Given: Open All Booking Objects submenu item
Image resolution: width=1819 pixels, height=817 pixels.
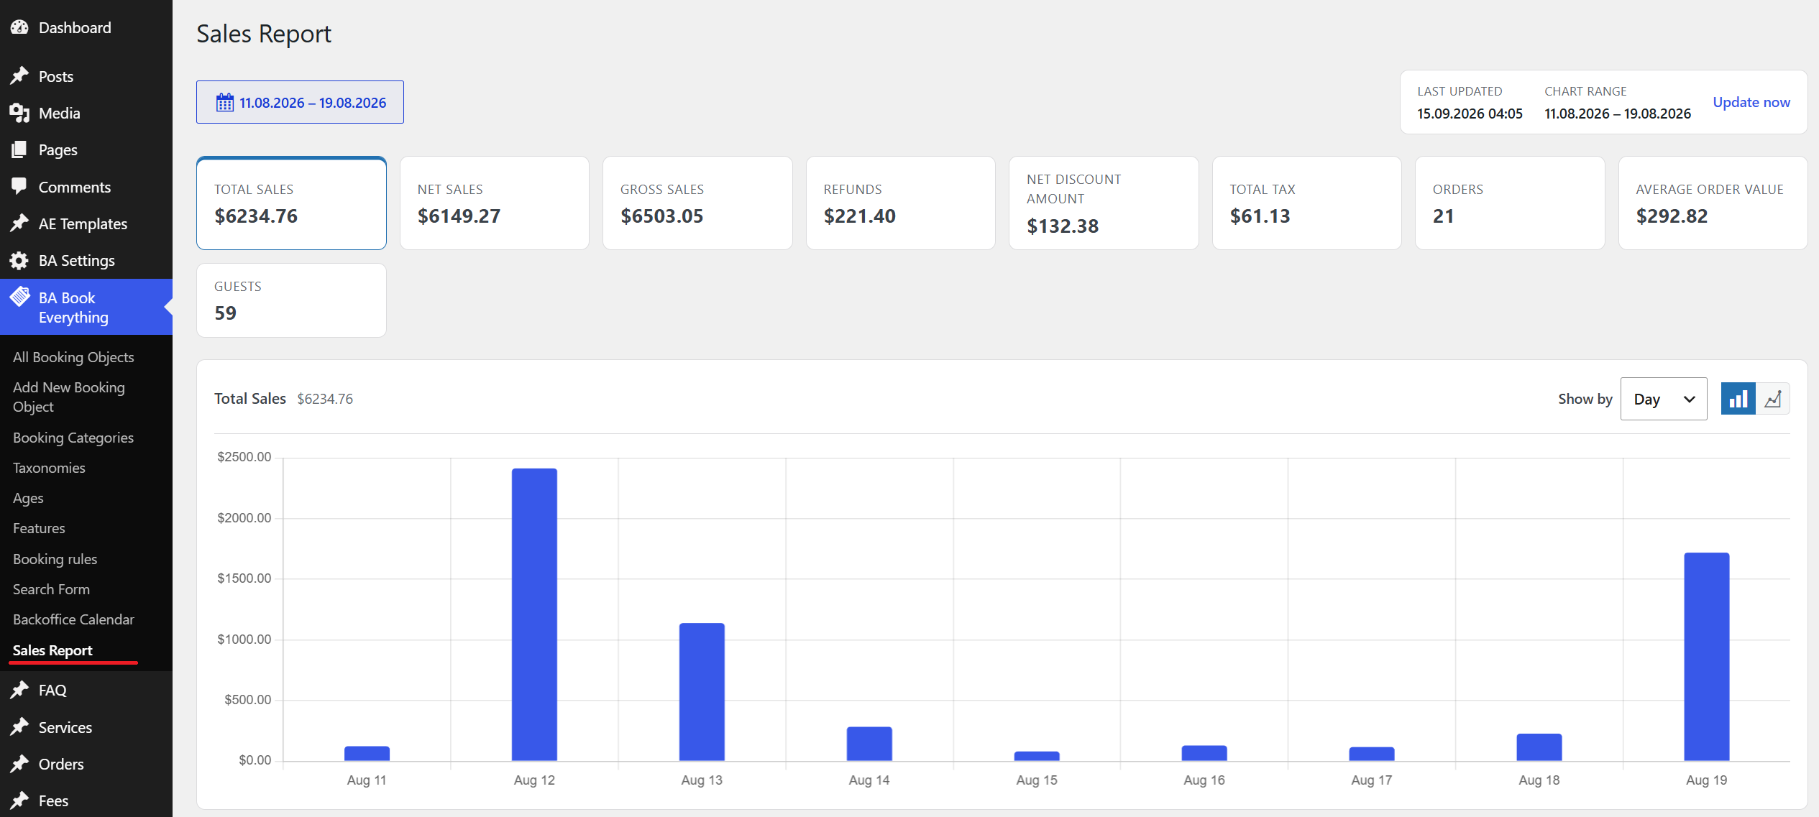Looking at the screenshot, I should coord(73,357).
